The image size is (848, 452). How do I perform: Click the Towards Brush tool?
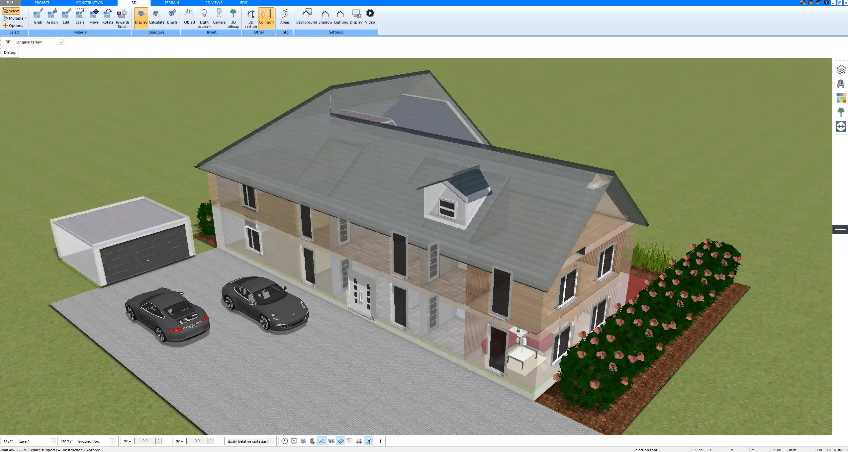coord(122,18)
